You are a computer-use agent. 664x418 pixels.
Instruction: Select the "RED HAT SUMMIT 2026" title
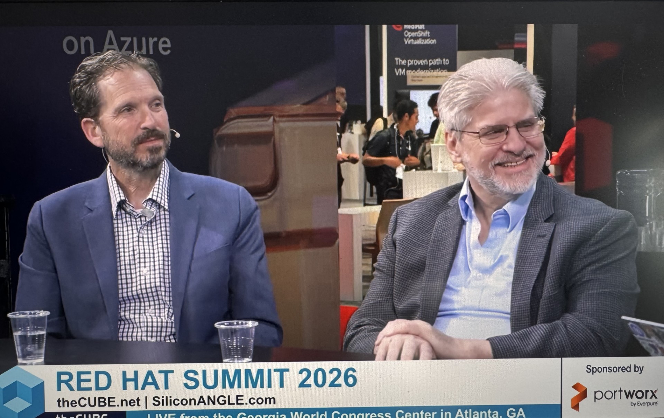(x=206, y=379)
